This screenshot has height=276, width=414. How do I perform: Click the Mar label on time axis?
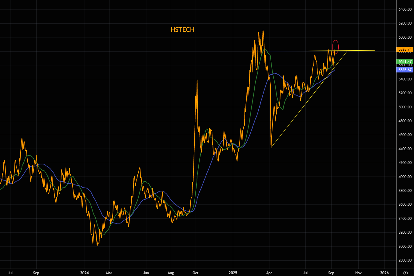[x=109, y=273]
